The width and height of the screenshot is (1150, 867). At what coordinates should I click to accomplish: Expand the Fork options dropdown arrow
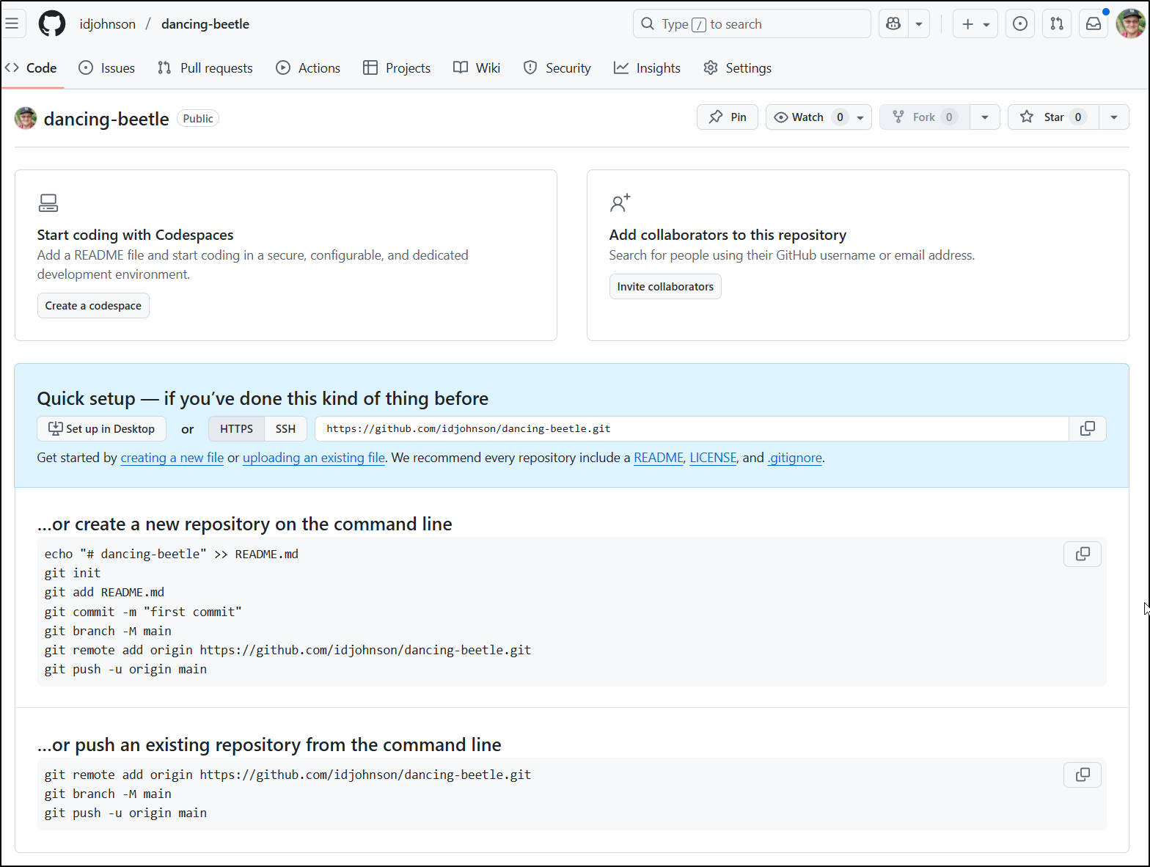(984, 117)
